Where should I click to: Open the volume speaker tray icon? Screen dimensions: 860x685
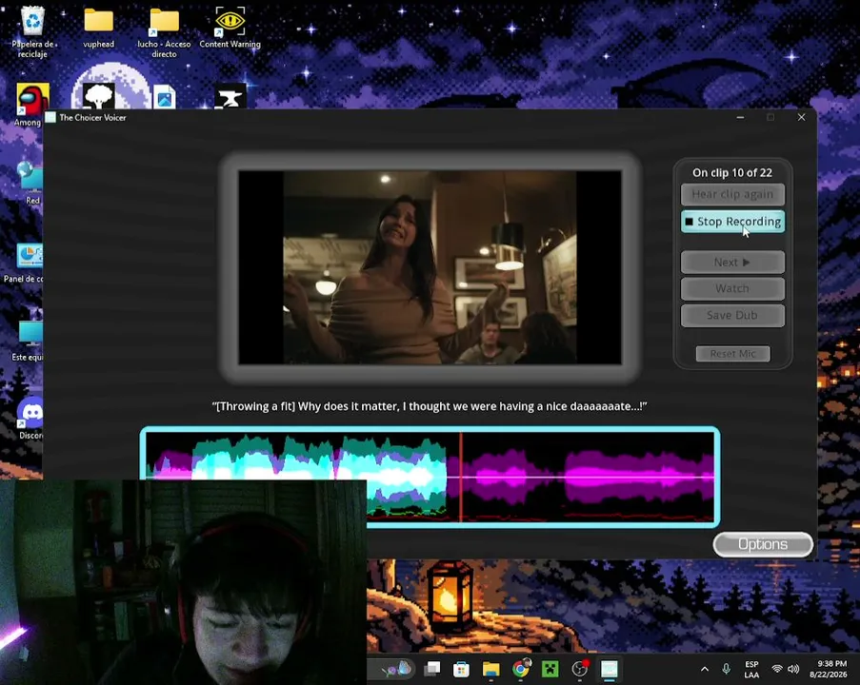pyautogui.click(x=793, y=669)
